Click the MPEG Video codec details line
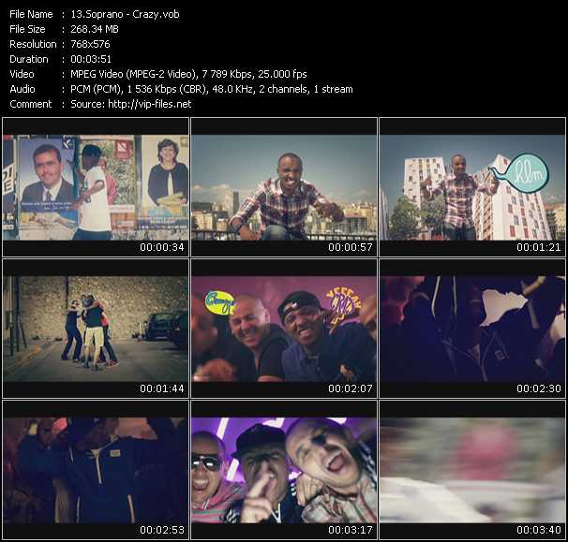The height and width of the screenshot is (542, 568). click(188, 74)
